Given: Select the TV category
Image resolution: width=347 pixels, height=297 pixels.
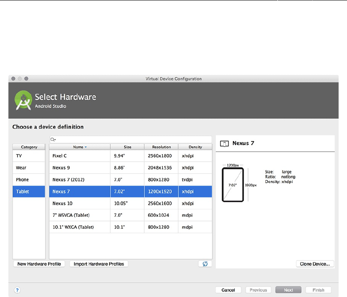Looking at the screenshot, I should click(x=29, y=156).
